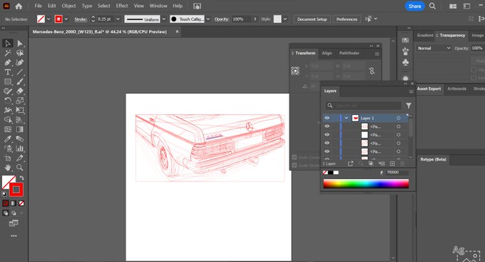Click the black swatch in color panel
Image resolution: width=485 pixels, height=262 pixels.
pos(331,173)
